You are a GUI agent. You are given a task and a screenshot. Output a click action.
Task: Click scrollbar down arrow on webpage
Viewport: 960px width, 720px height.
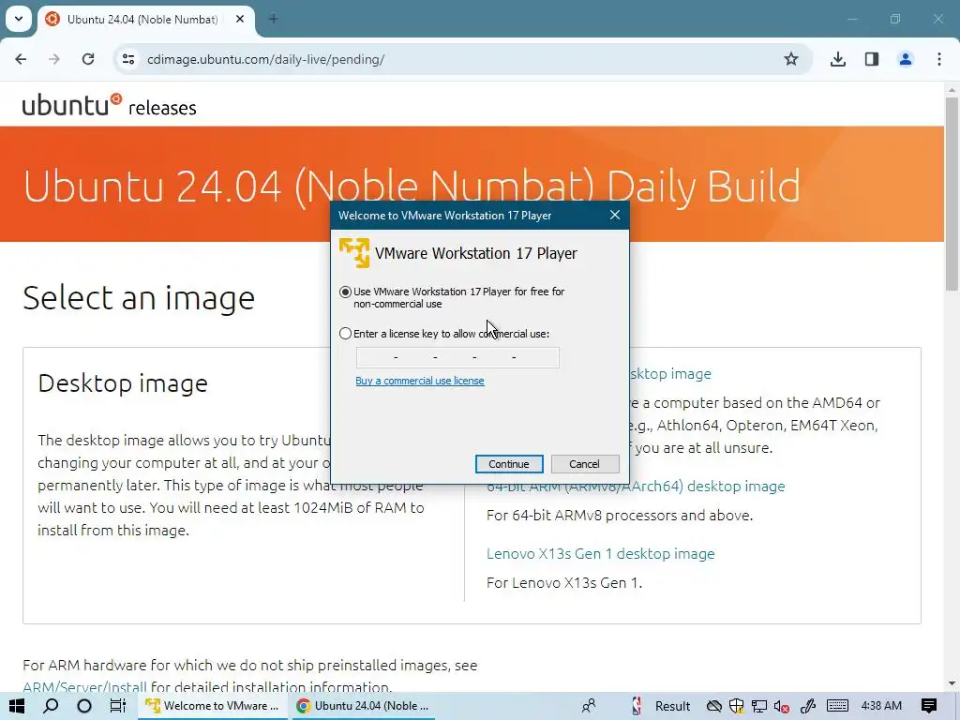point(952,683)
